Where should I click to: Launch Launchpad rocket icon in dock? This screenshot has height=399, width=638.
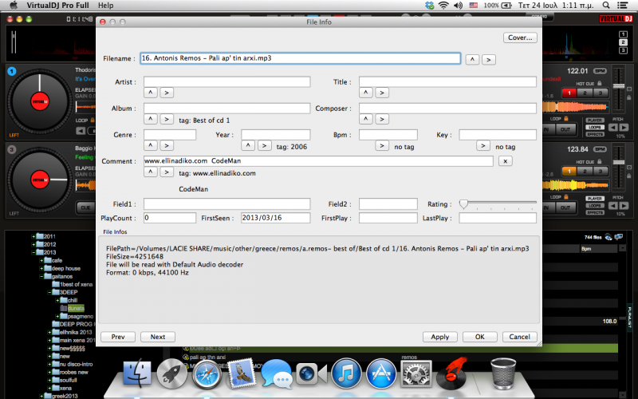[171, 373]
